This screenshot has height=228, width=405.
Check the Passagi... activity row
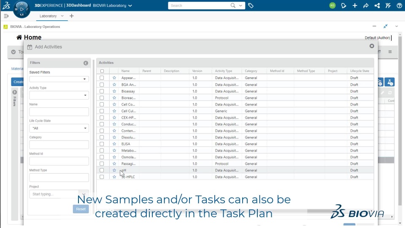(102, 164)
